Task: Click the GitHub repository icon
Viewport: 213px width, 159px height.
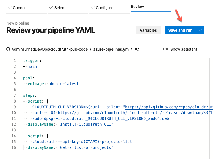Action: point(8,49)
